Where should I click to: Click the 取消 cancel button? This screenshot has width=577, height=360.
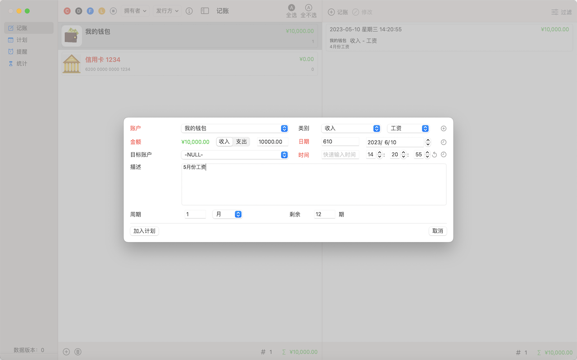pyautogui.click(x=437, y=231)
